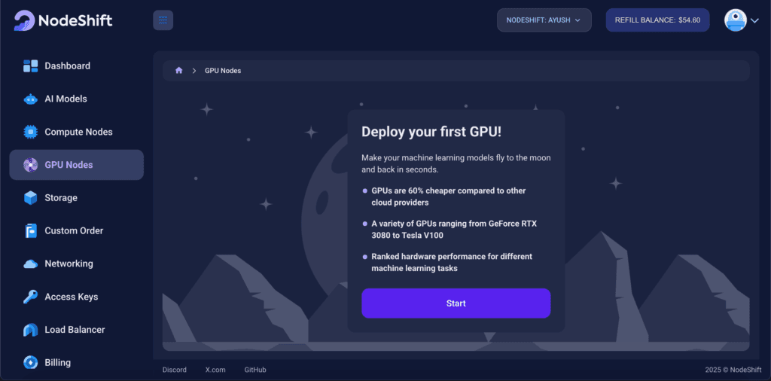Click the Billing coin icon
This screenshot has width=771, height=381.
coord(30,363)
